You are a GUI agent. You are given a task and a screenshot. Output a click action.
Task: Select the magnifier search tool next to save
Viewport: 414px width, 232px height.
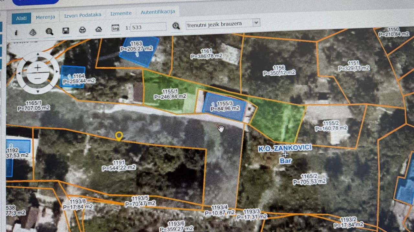click(49, 32)
